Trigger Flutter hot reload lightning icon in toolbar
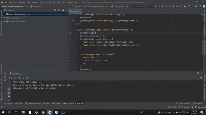 coord(170,6)
